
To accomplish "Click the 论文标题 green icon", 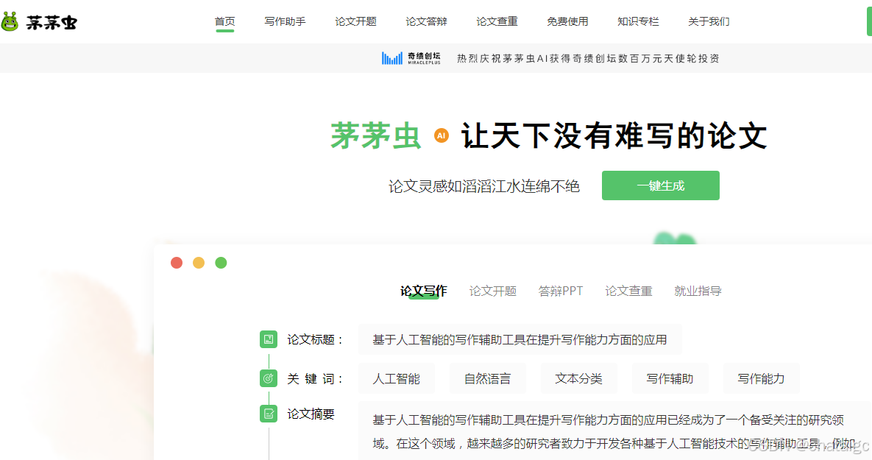I will (269, 339).
